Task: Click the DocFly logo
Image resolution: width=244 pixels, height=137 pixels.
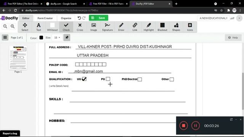Action: 9,18
